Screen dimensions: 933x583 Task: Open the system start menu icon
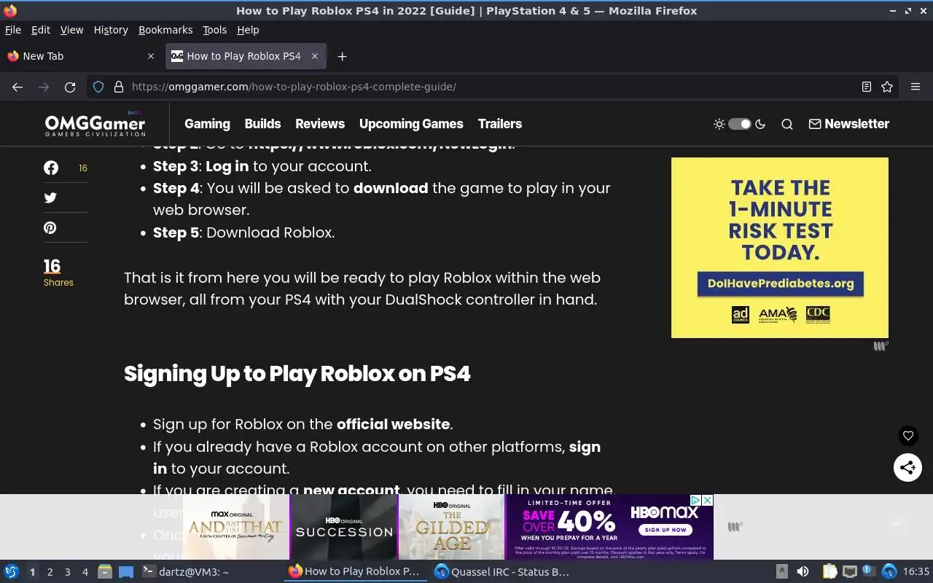pyautogui.click(x=12, y=571)
